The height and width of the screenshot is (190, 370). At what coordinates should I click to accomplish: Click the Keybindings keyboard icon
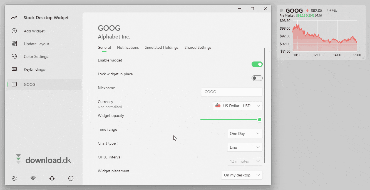pos(14,69)
